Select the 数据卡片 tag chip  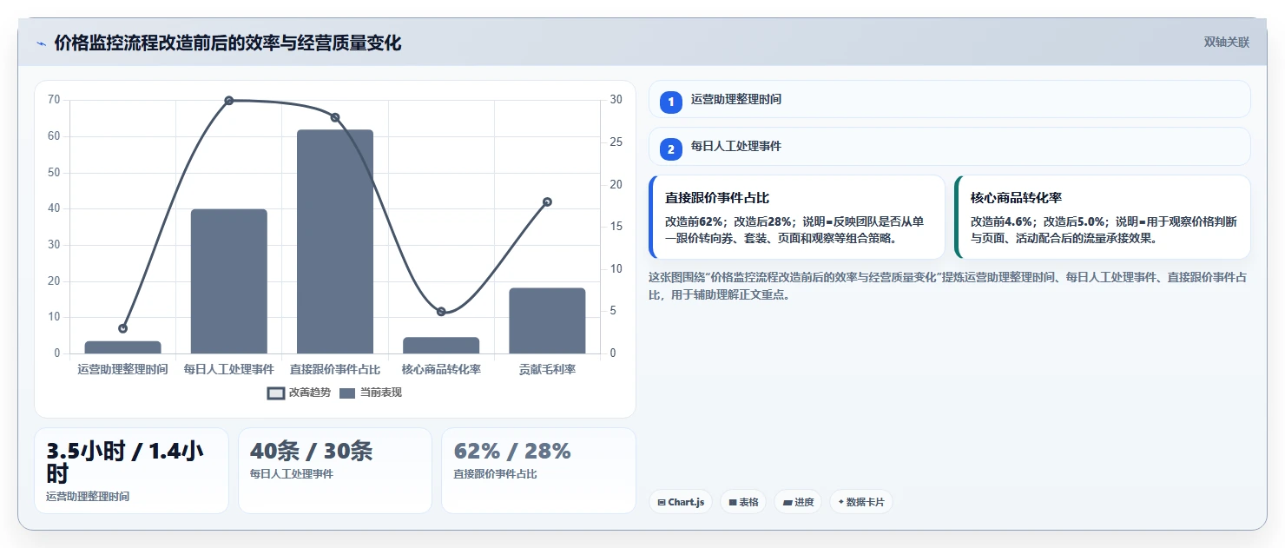(860, 502)
